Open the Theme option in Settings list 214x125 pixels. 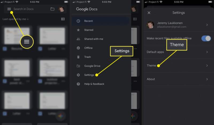click(x=178, y=65)
